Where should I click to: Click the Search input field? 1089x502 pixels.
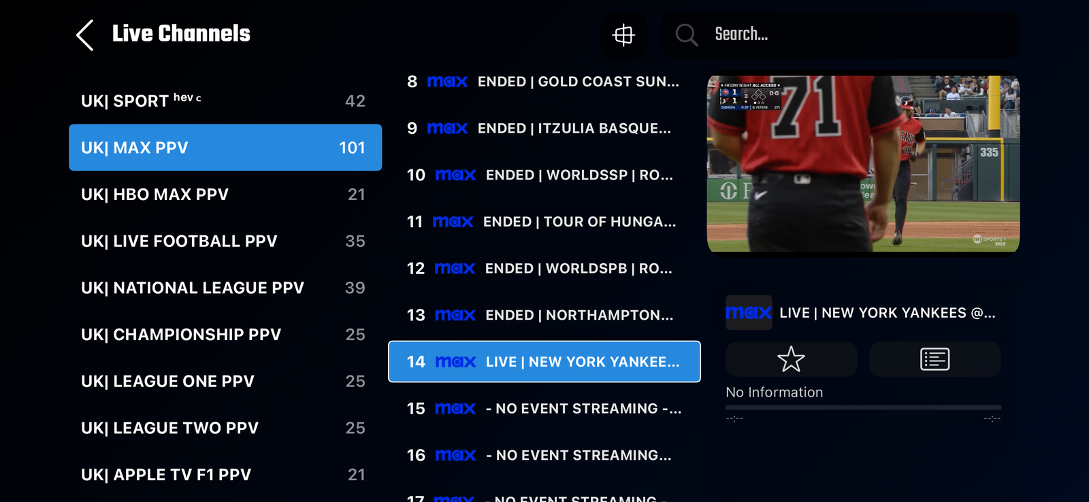tap(841, 35)
